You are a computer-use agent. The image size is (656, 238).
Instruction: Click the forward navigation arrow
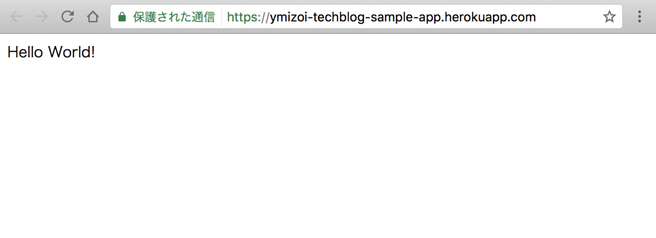[42, 17]
